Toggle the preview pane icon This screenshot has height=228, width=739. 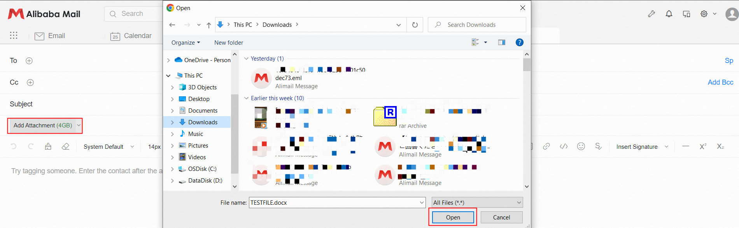[502, 42]
